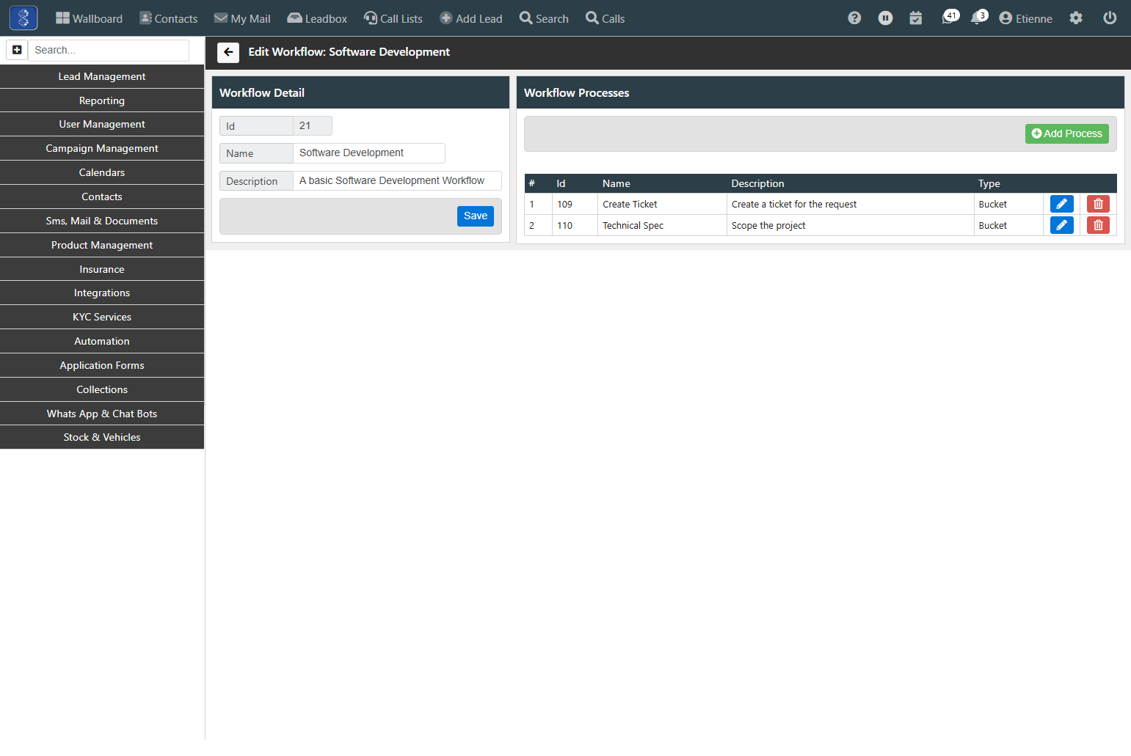The width and height of the screenshot is (1131, 756).
Task: Open the Leadbox
Action: pyautogui.click(x=317, y=18)
